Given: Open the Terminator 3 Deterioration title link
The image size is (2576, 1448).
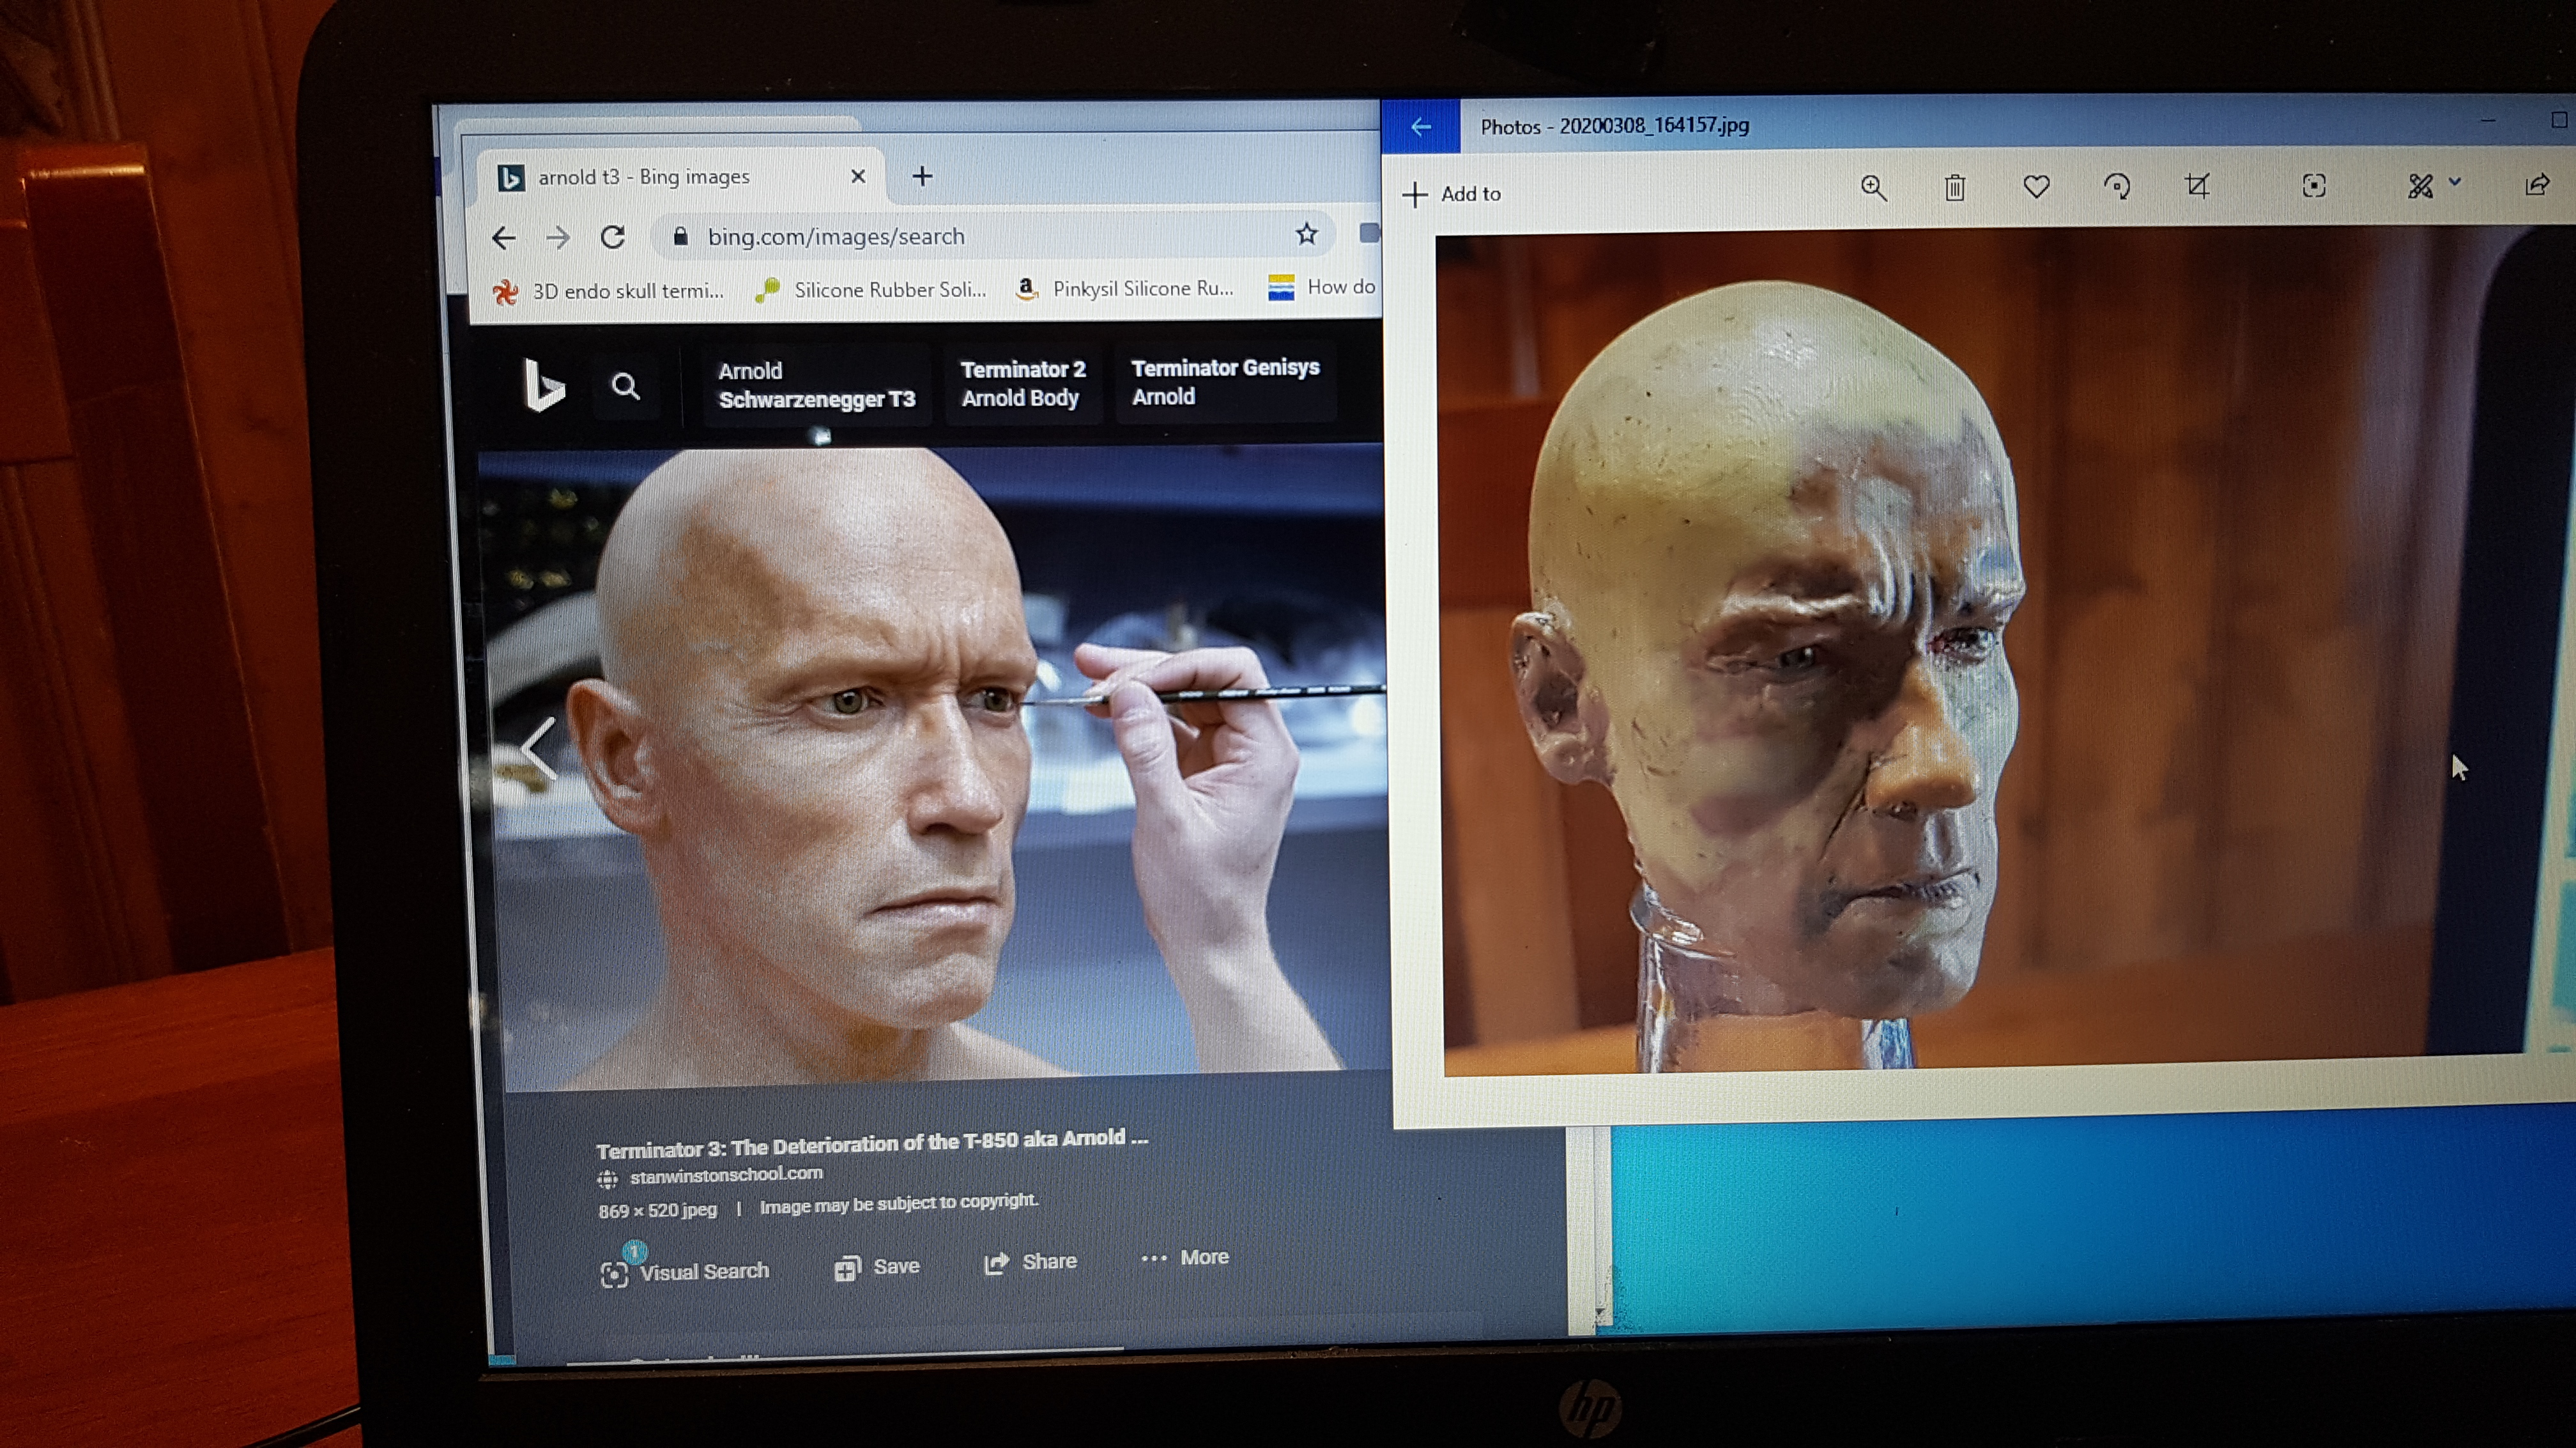Looking at the screenshot, I should [872, 1143].
